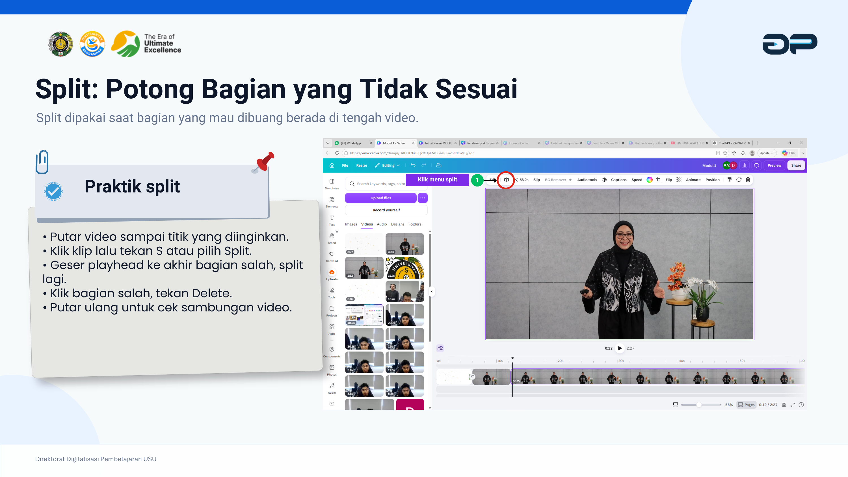Screen dimensions: 848x477
Task: Open the Editing mode dropdown
Action: [388, 165]
